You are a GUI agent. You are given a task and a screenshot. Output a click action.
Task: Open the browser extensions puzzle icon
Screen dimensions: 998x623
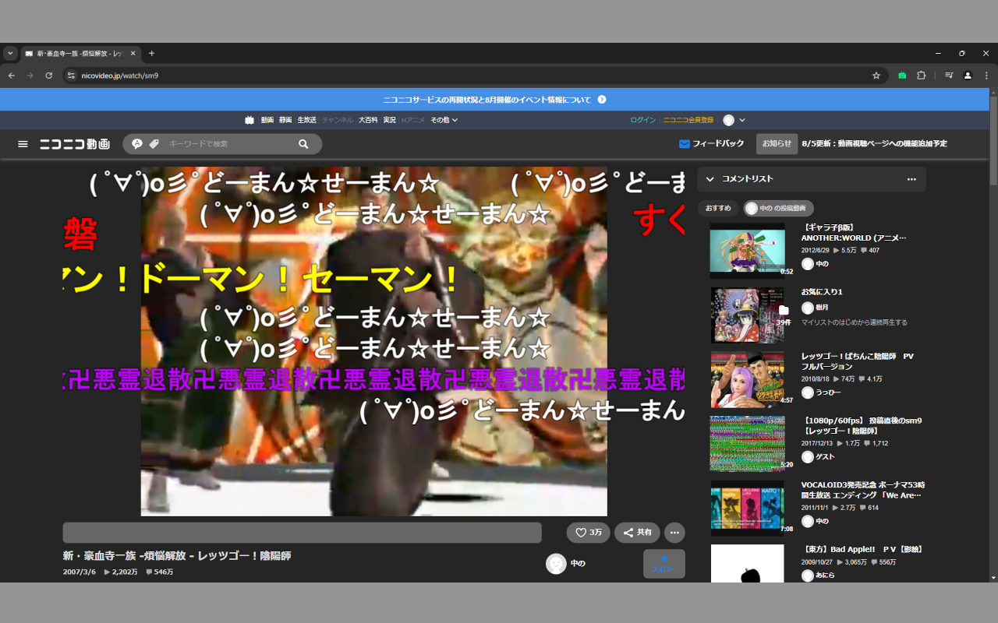click(x=921, y=76)
